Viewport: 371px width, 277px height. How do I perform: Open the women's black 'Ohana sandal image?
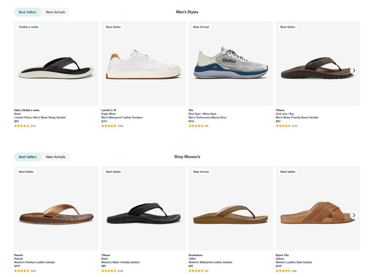click(143, 208)
